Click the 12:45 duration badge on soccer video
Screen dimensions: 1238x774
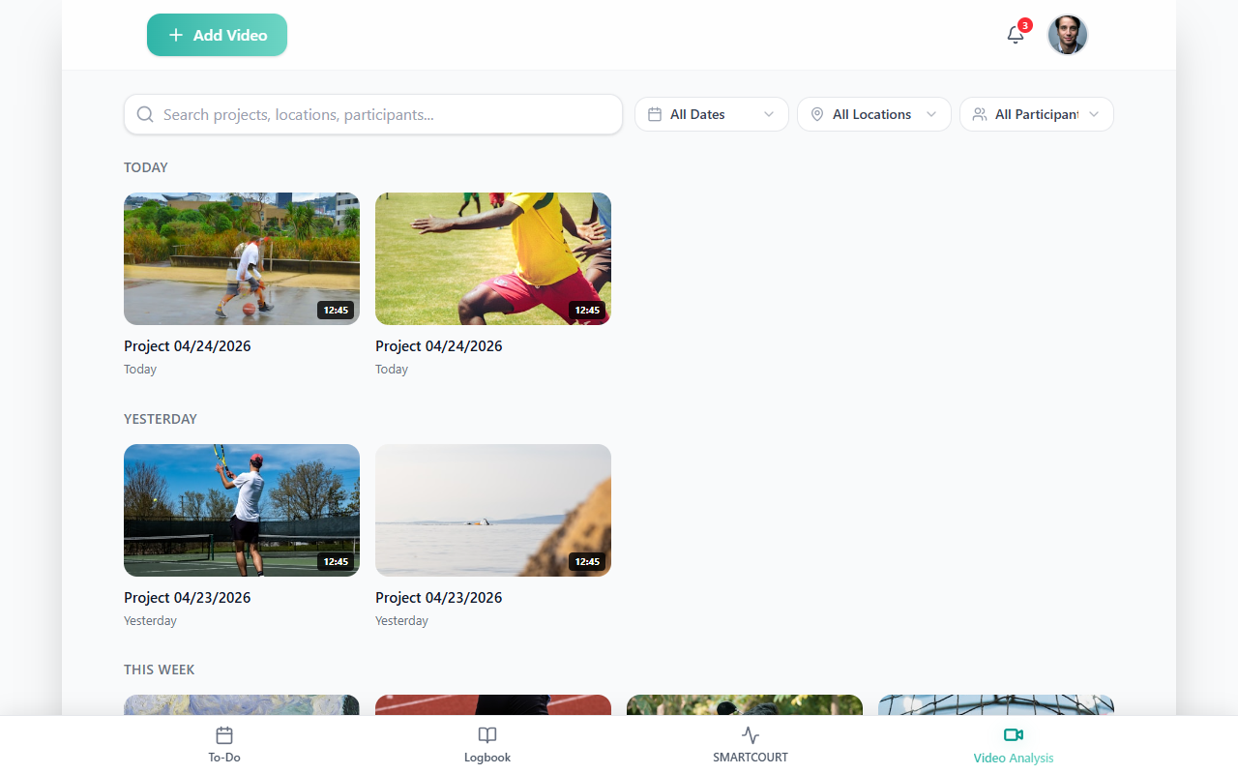click(587, 311)
